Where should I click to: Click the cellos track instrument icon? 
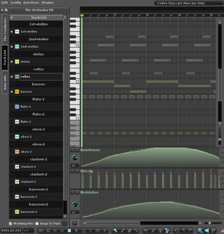click(17, 77)
